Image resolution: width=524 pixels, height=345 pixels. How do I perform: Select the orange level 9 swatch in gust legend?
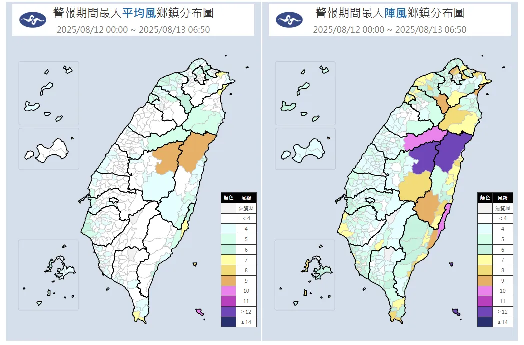[485, 281]
